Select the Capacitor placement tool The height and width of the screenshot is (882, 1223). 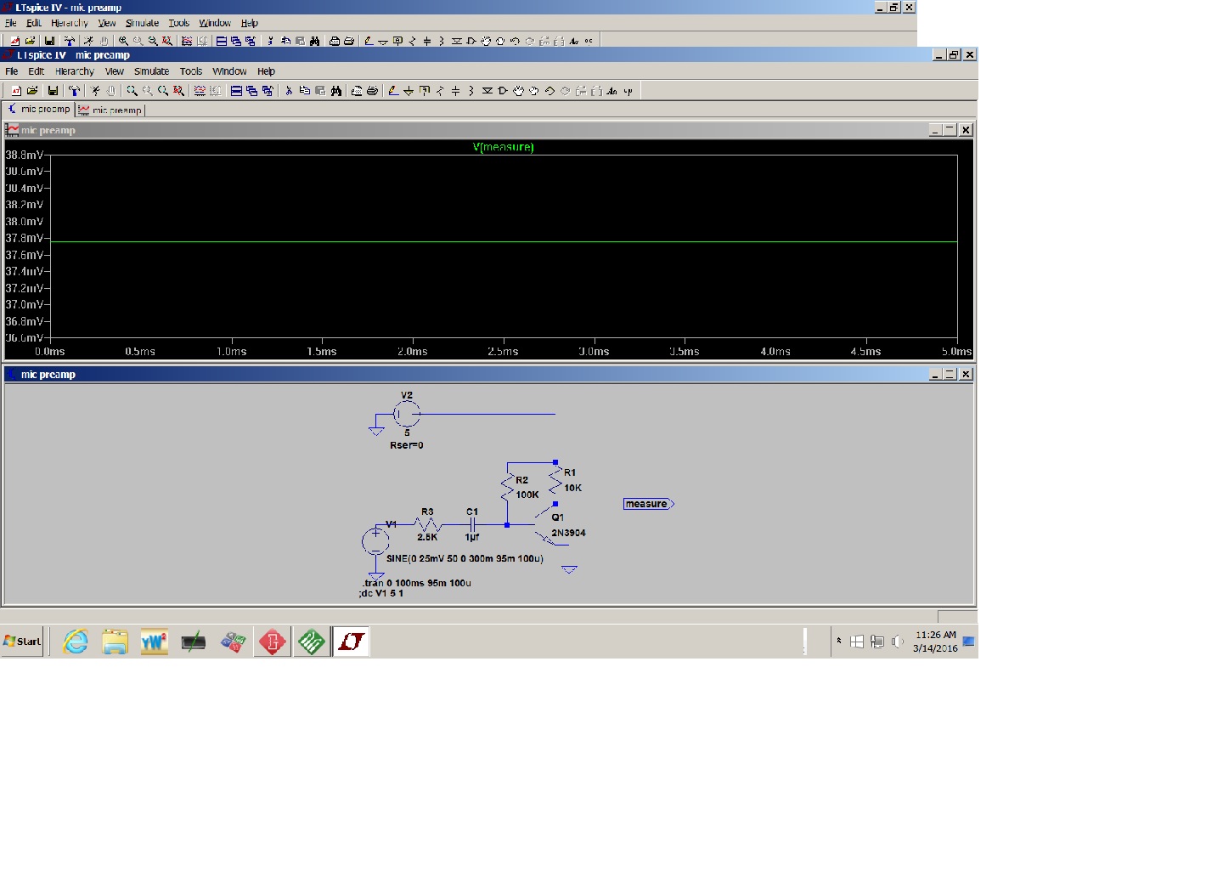455,91
